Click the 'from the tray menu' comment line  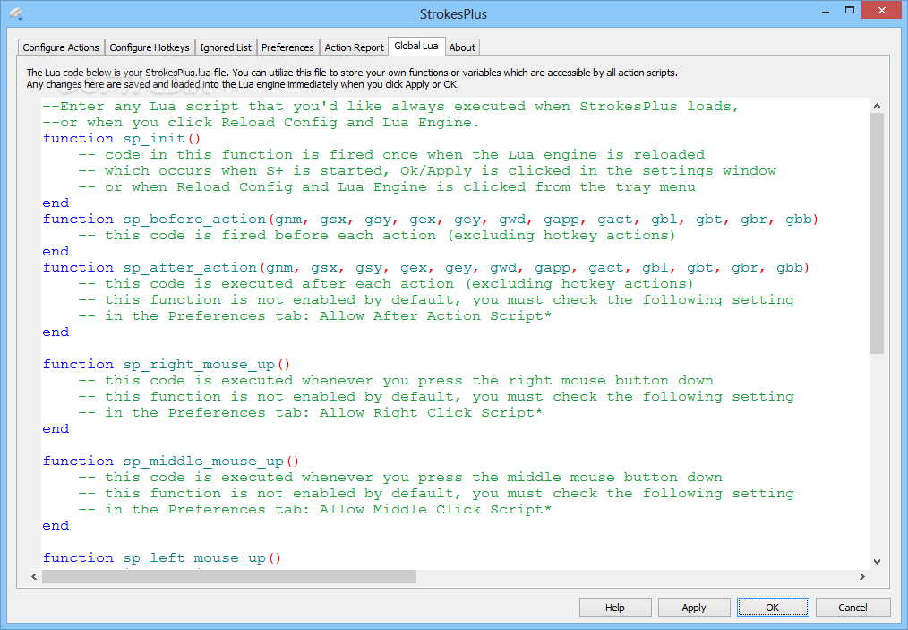tap(387, 186)
